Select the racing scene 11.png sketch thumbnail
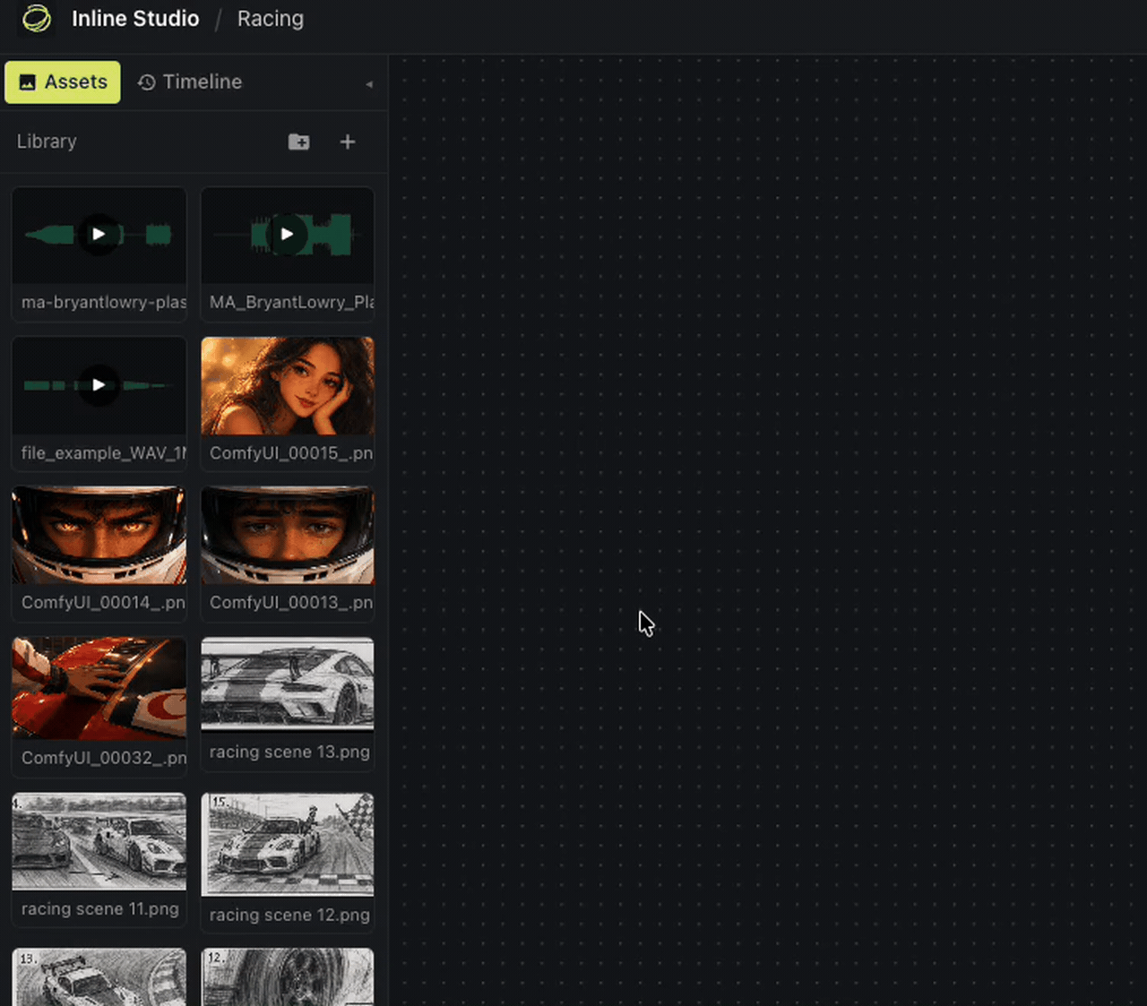Viewport: 1147px width, 1006px height. [99, 842]
